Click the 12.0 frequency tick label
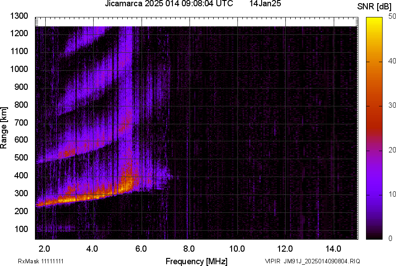The image size is (396, 266). click(285, 249)
